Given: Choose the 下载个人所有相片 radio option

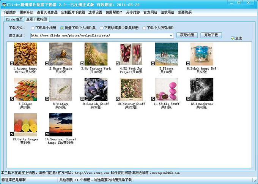Looking at the screenshot, I should pos(144,28).
